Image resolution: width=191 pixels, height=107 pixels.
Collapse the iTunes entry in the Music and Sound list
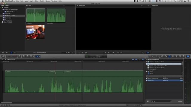147,72
